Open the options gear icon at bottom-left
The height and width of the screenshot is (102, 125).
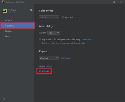click(x=4, y=99)
